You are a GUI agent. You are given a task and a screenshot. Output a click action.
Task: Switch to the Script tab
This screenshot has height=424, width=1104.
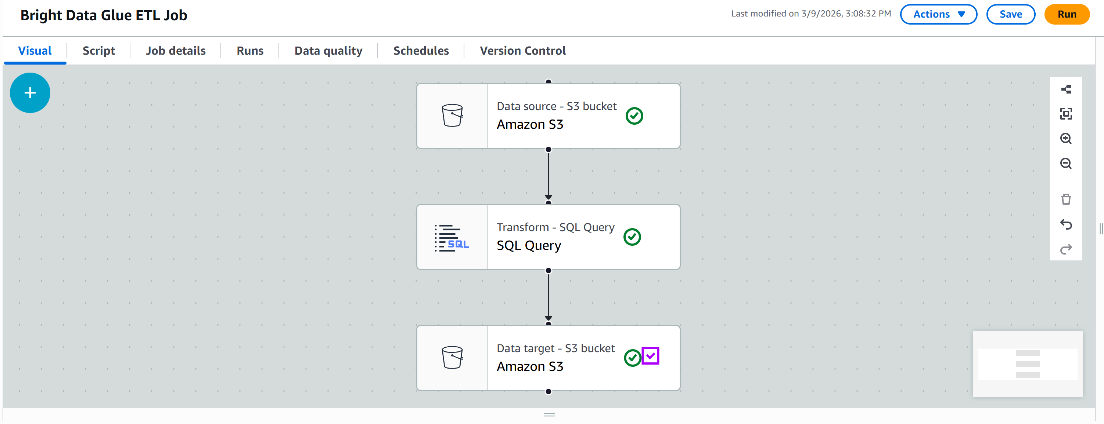[98, 51]
